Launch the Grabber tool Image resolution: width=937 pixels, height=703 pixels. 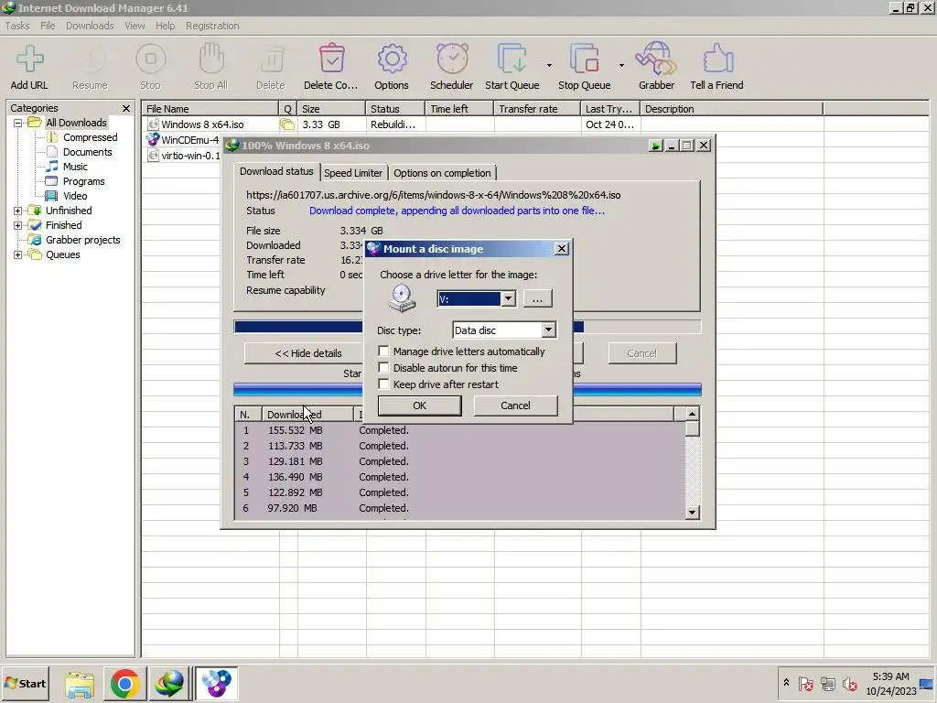tap(656, 59)
